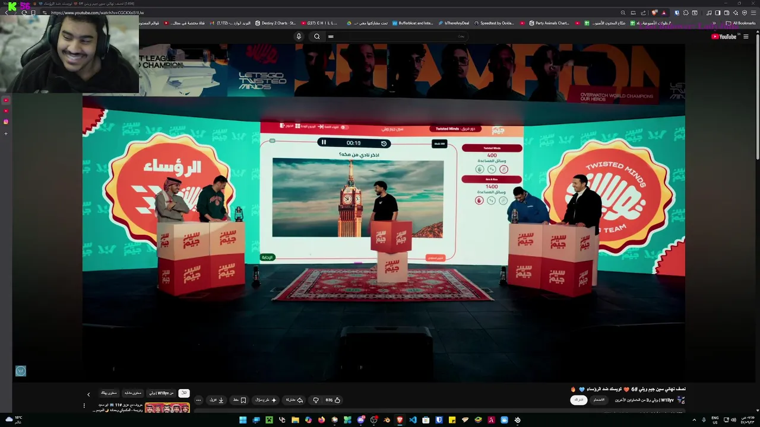760x427 pixels.
Task: Open Discord from taskbar
Action: (x=360, y=420)
